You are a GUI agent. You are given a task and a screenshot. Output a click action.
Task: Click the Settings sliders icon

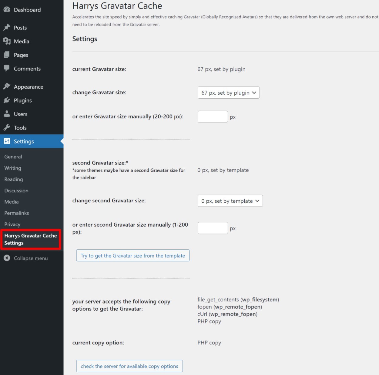coord(7,141)
